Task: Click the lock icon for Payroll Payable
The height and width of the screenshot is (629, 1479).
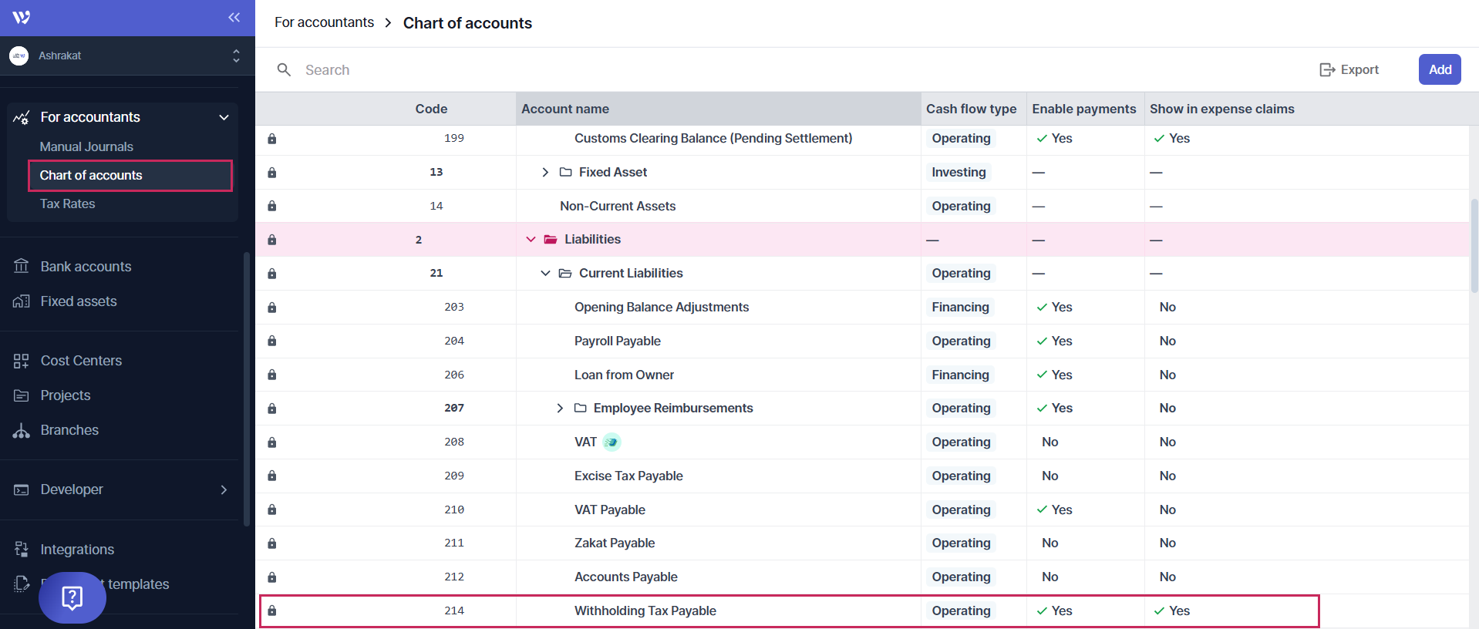Action: pyautogui.click(x=272, y=341)
